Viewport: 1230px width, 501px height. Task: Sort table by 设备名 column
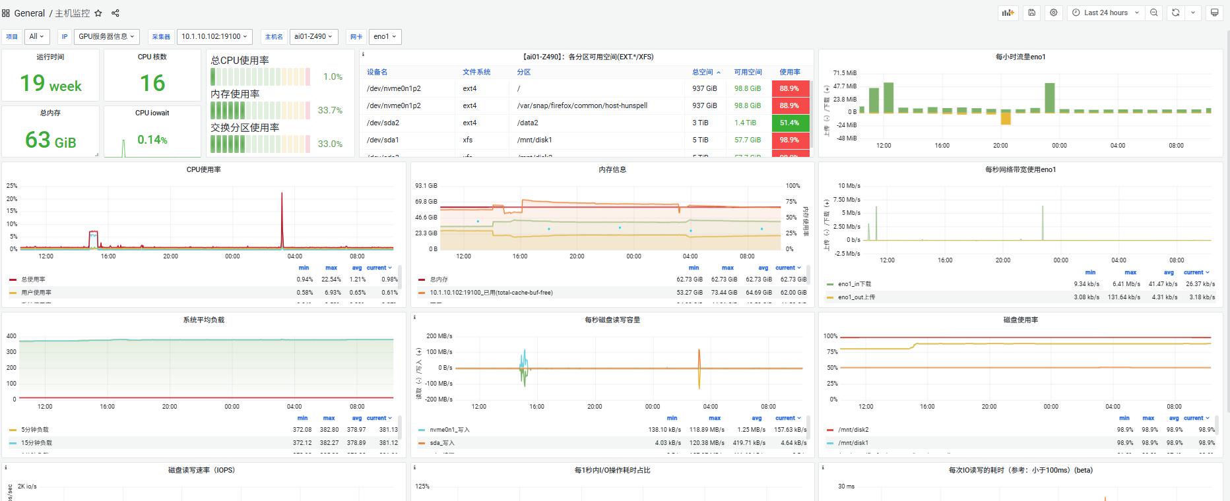[377, 73]
